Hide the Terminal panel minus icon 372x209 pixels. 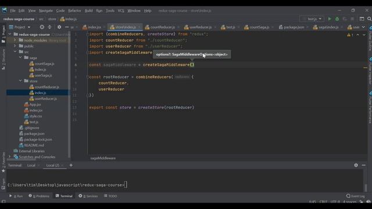click(364, 165)
